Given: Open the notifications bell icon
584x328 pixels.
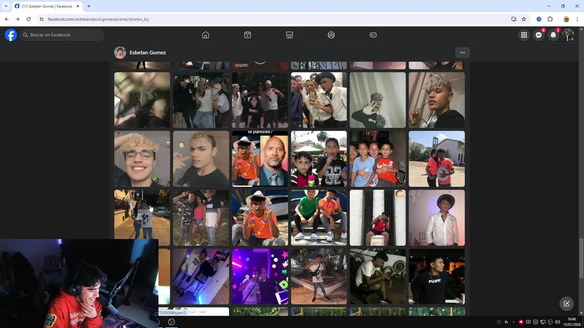Looking at the screenshot, I should [x=553, y=35].
